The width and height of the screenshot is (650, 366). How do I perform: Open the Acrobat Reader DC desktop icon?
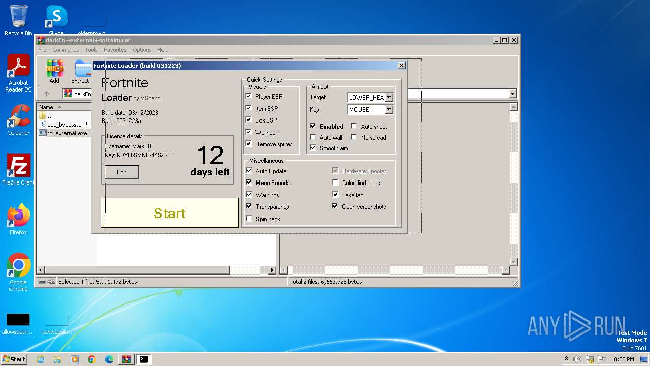click(x=18, y=74)
